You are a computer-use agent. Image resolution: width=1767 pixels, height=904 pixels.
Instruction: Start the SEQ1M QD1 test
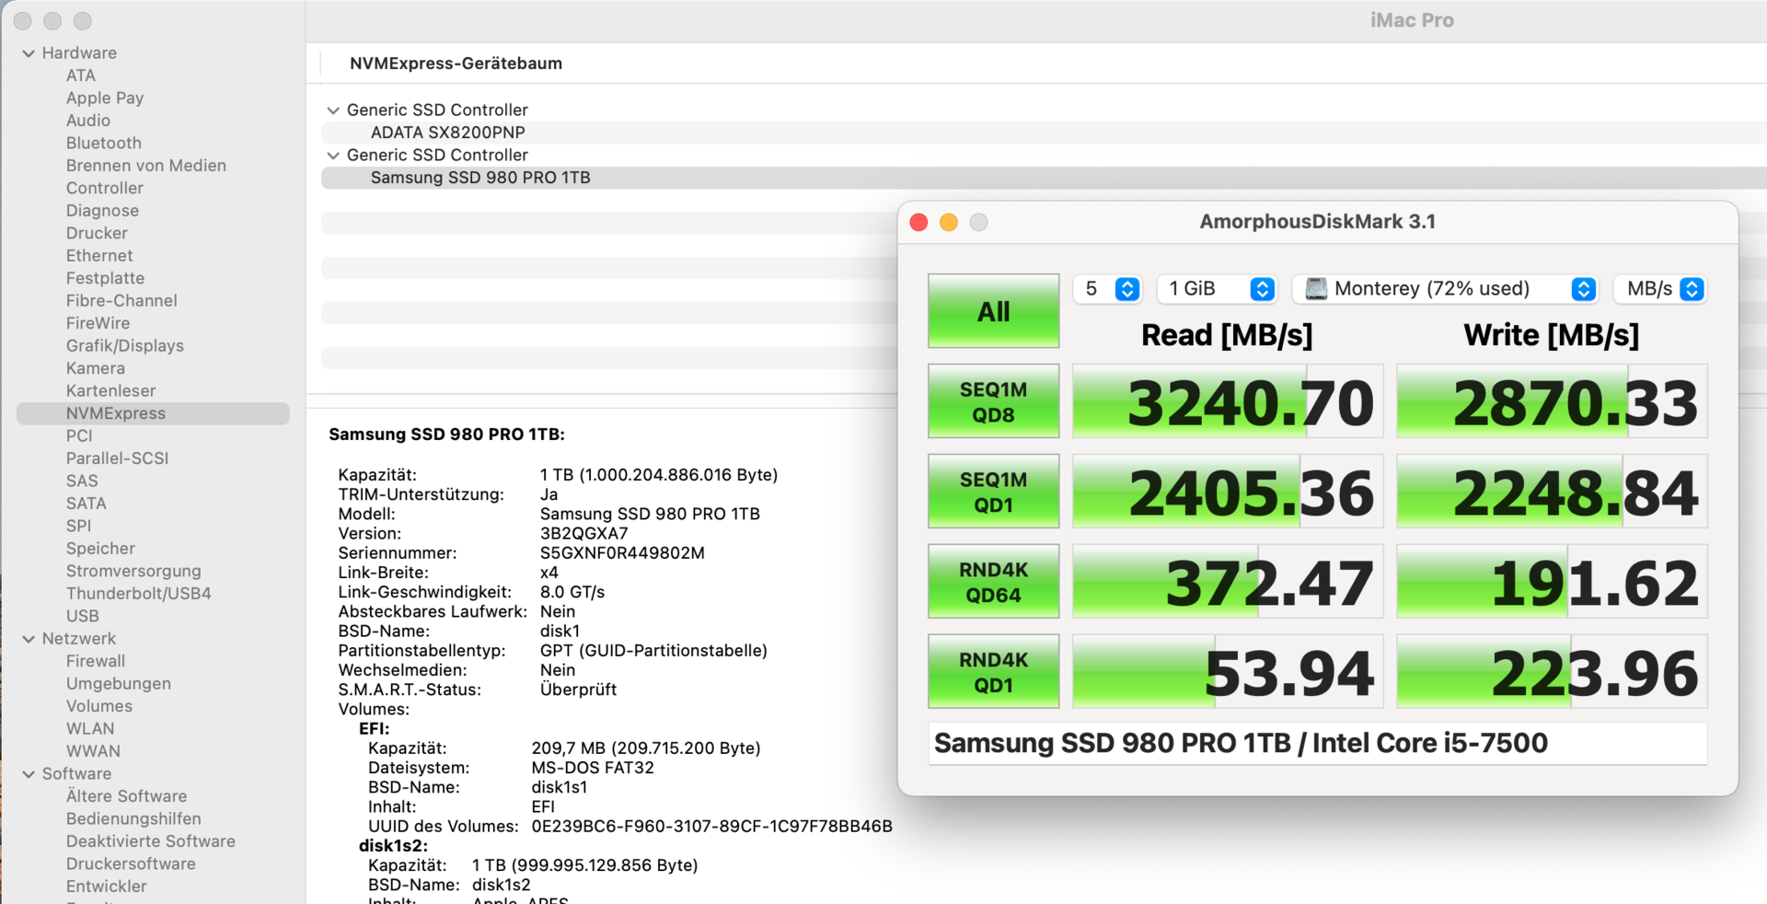click(993, 492)
